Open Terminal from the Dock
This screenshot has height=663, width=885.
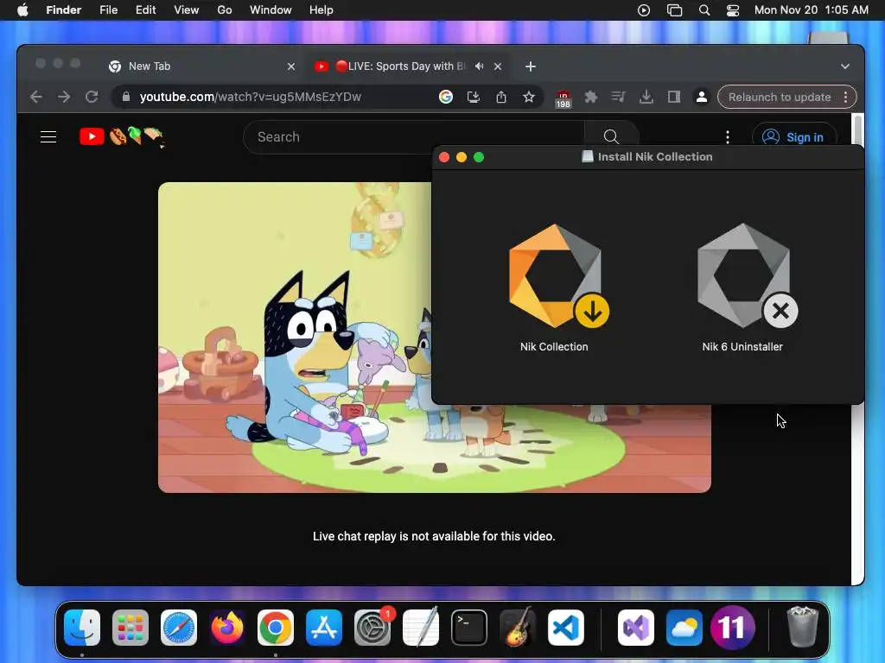(469, 628)
